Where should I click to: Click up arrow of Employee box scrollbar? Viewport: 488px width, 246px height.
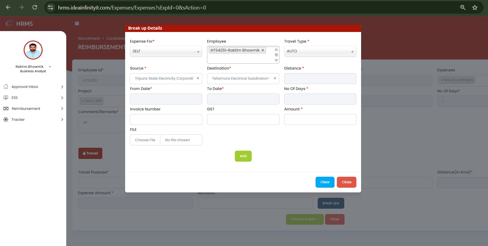pos(276,49)
